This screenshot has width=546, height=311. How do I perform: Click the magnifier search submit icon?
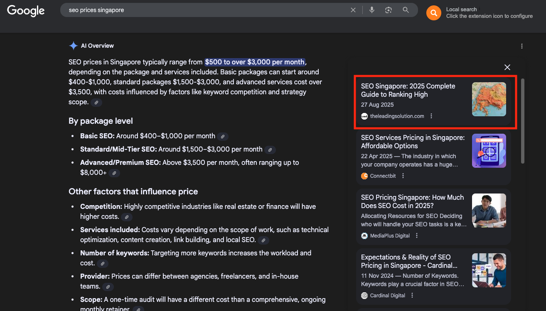click(406, 10)
